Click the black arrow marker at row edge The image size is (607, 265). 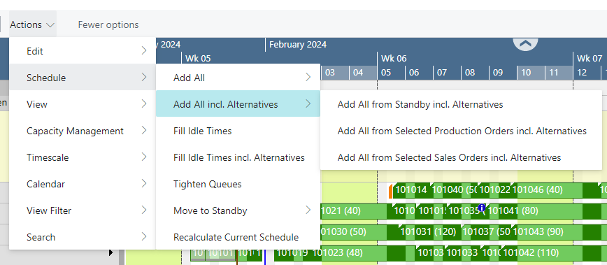click(x=111, y=252)
